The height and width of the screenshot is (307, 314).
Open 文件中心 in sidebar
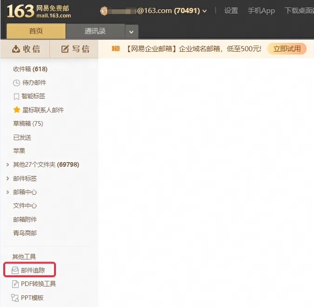tap(25, 205)
